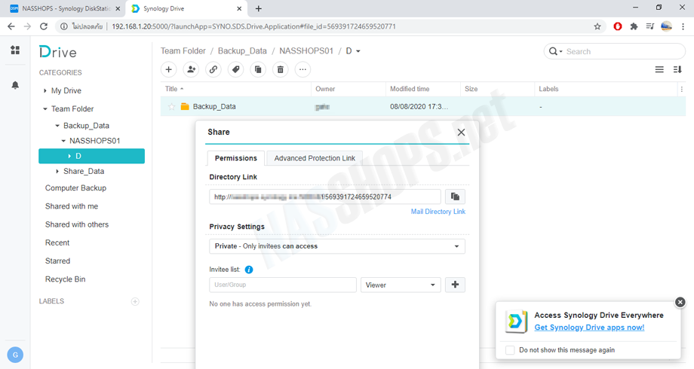Click the browser address bar URL

click(x=253, y=26)
